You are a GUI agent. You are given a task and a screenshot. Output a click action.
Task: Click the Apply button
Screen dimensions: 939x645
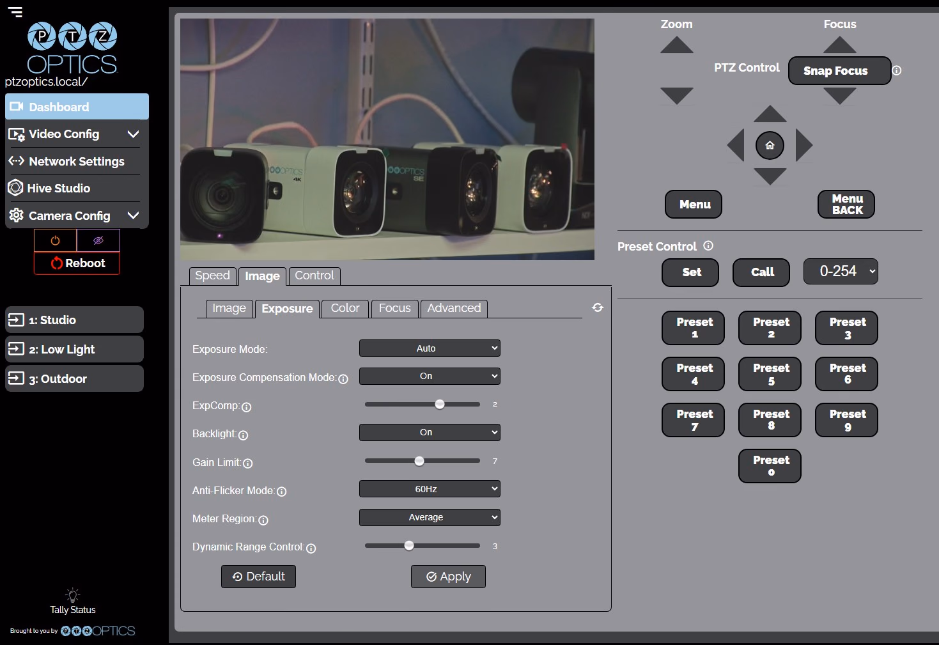click(x=448, y=577)
